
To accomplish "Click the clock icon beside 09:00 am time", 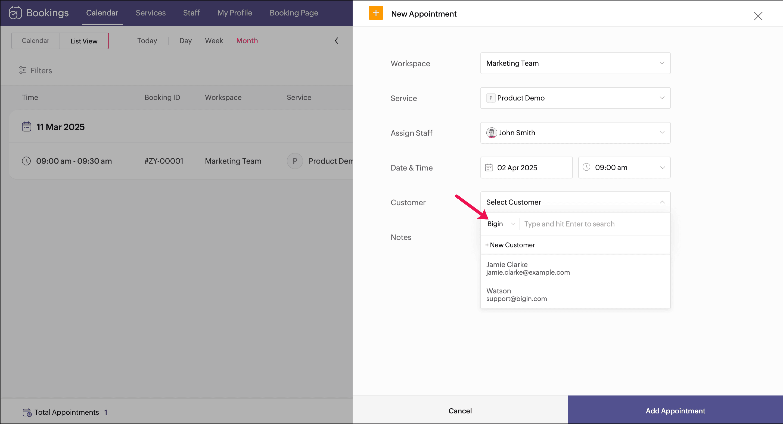I will pos(586,167).
